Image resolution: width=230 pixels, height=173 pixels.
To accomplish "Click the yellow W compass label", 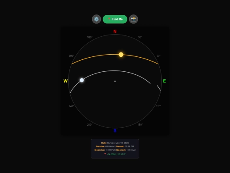I will tap(66, 81).
